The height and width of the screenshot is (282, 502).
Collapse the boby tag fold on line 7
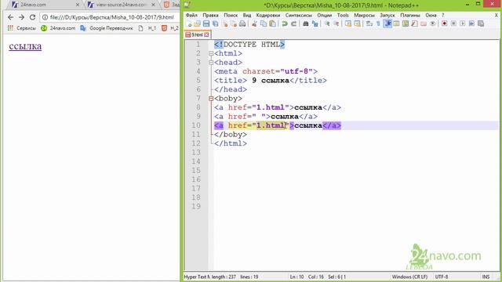click(211, 99)
